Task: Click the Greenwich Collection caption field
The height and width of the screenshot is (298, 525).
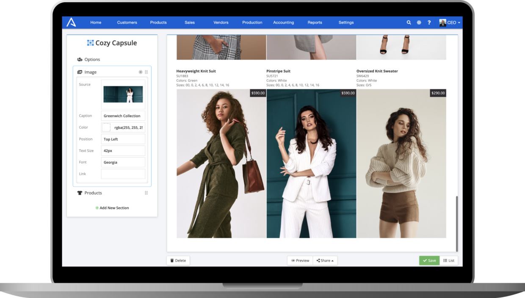Action: 123,116
